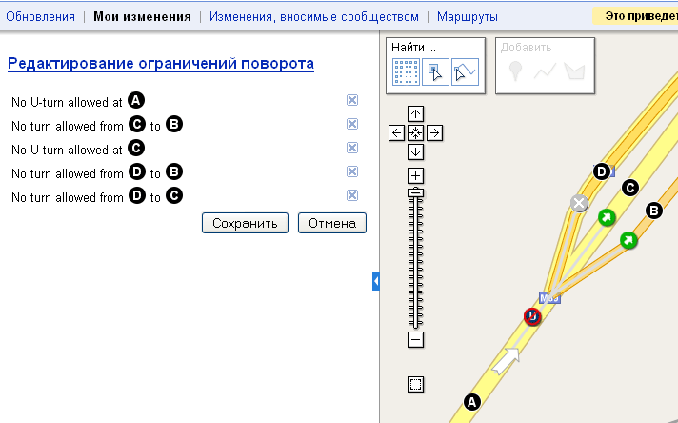Viewport: 678px width, 423px height.
Task: Click the Сохранить button
Action: 245,223
